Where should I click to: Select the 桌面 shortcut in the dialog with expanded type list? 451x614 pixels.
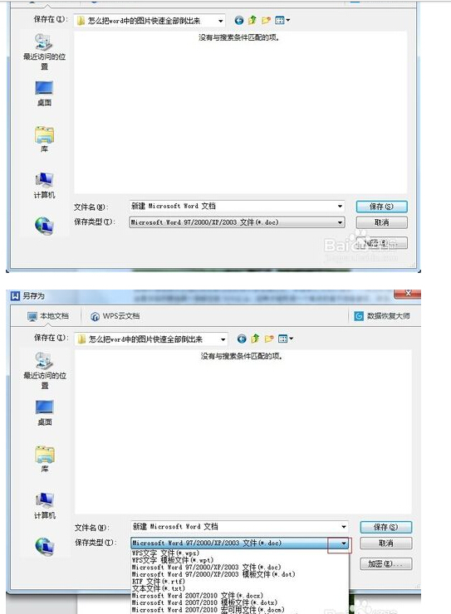click(x=44, y=412)
